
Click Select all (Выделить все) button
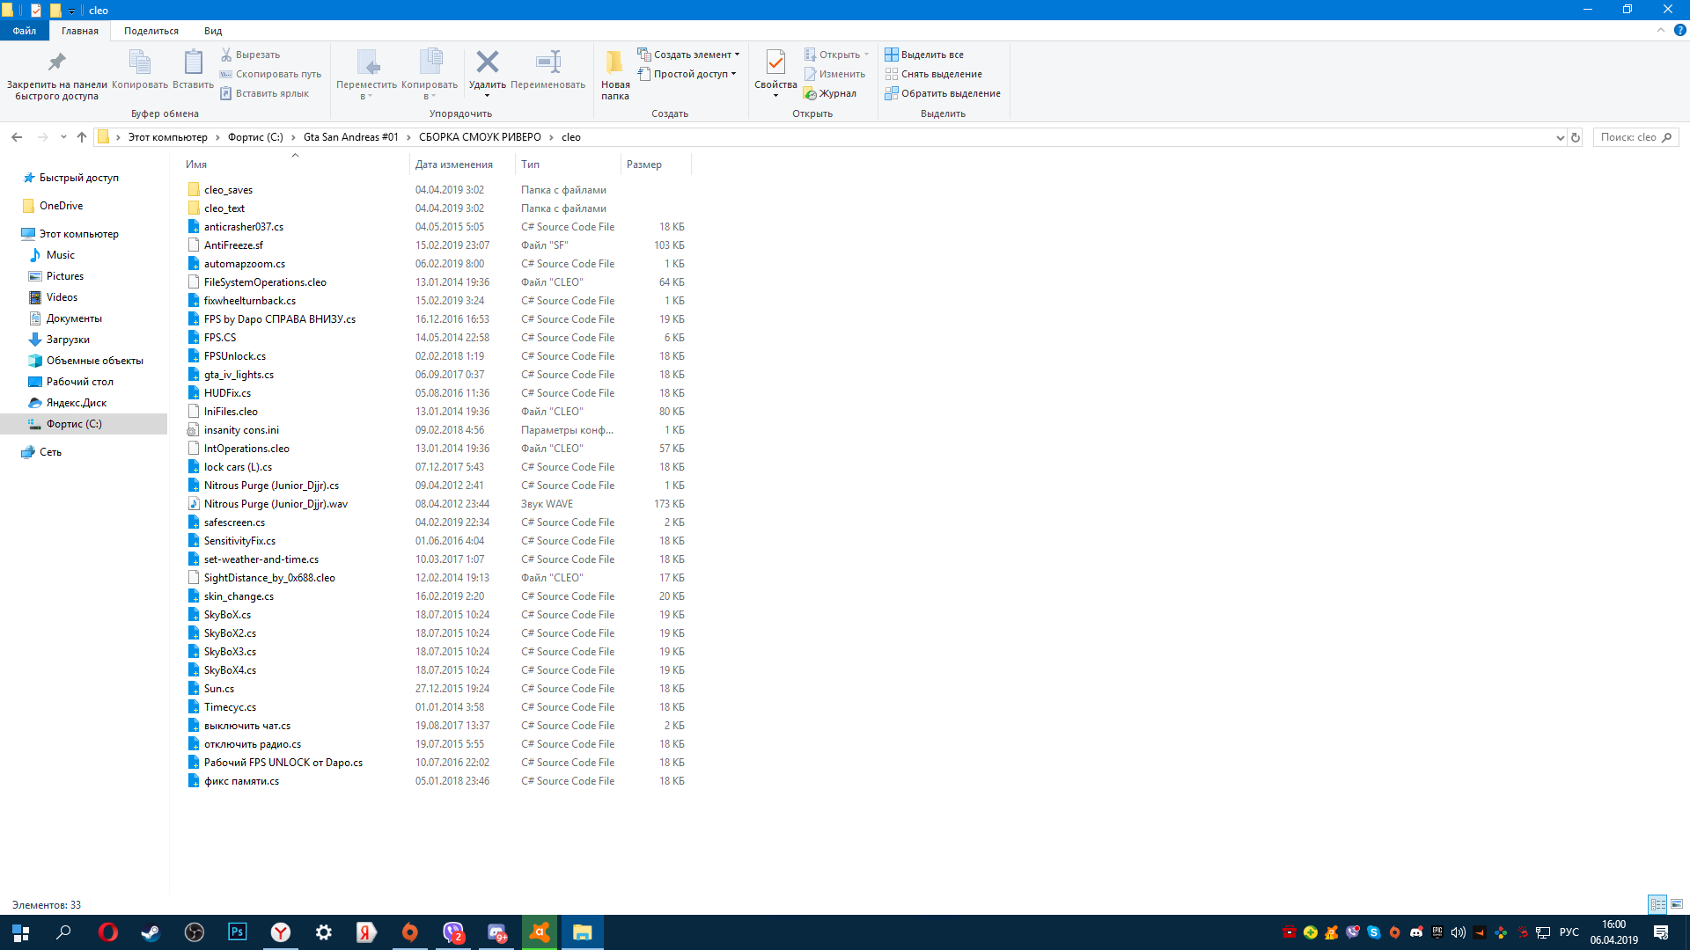[924, 55]
